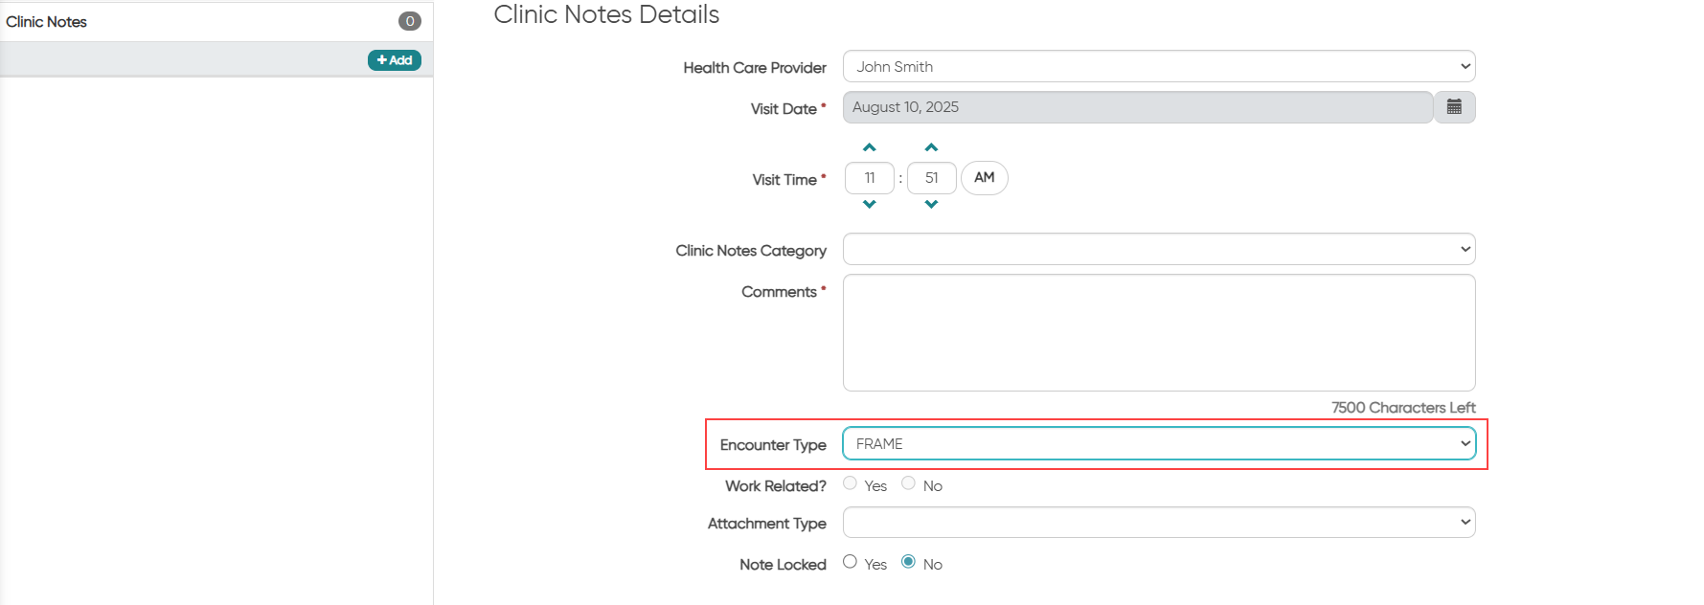Select No for Note Locked
This screenshot has height=605, width=1704.
tap(908, 562)
